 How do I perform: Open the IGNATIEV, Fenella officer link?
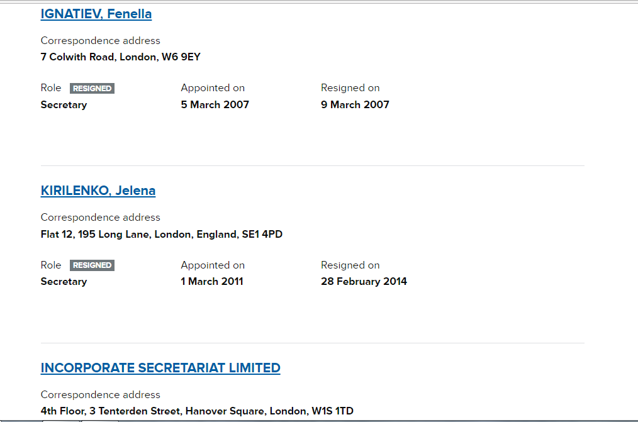(96, 14)
